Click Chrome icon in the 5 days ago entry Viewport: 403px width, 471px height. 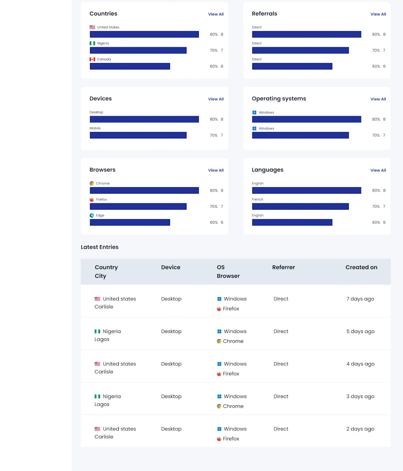click(x=219, y=341)
